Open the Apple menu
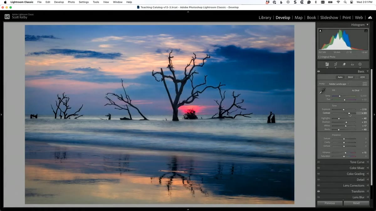 [5, 2]
